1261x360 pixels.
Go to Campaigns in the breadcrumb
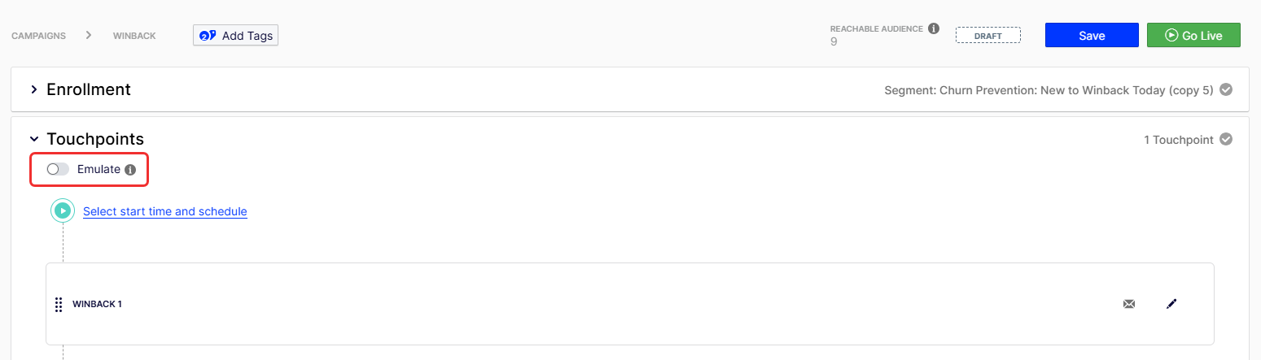pos(38,36)
